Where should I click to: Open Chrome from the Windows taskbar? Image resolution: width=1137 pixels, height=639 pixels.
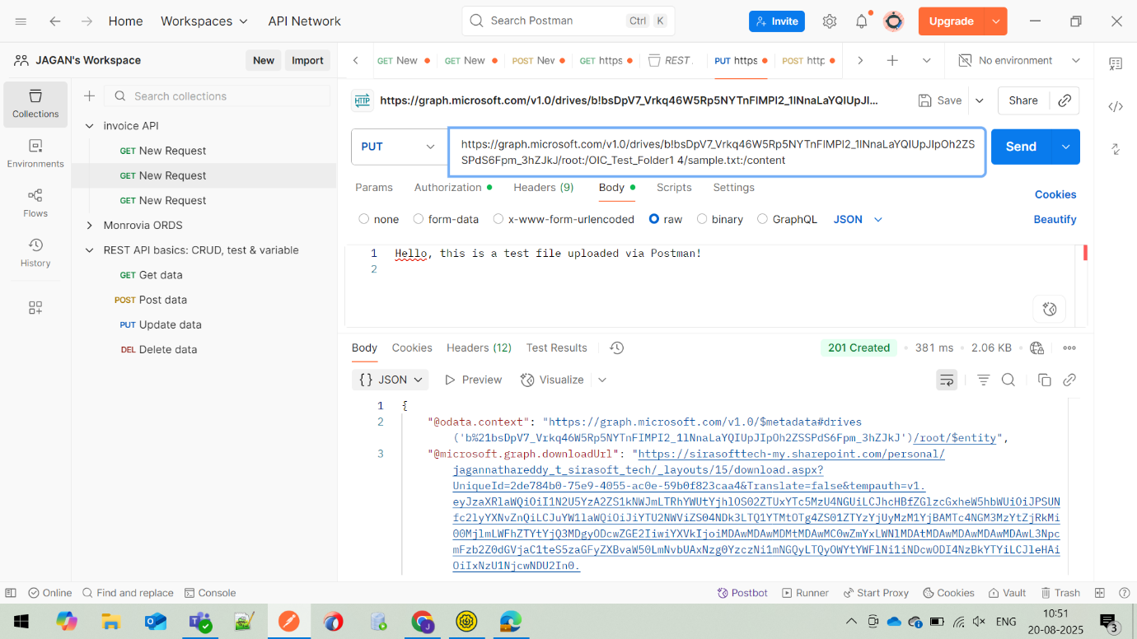coord(422,622)
